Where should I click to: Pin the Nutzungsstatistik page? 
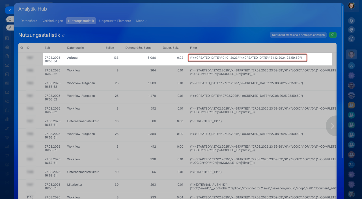[x=63, y=36]
